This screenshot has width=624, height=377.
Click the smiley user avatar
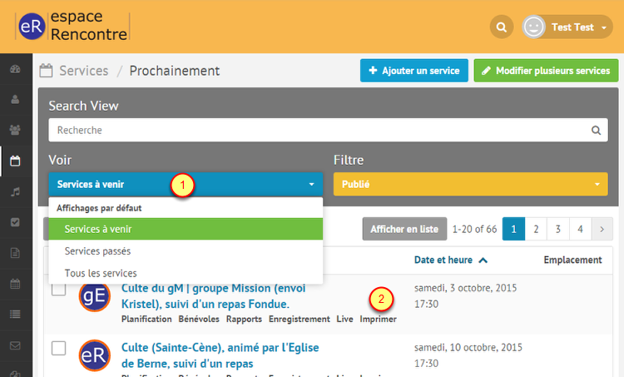[533, 27]
